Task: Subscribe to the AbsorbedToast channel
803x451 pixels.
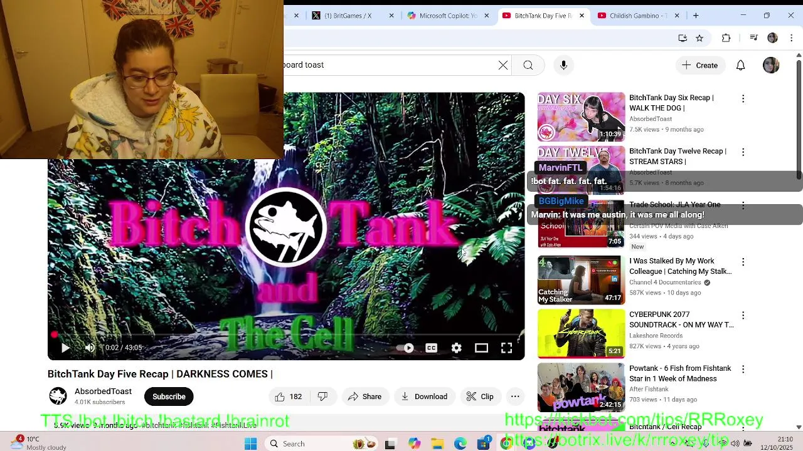Action: click(169, 397)
